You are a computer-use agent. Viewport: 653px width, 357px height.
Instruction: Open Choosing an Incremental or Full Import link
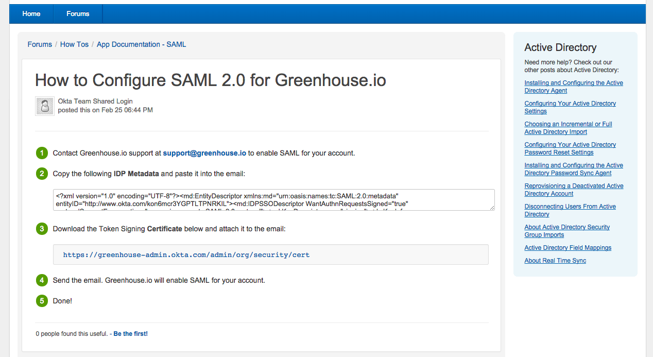[x=568, y=128]
